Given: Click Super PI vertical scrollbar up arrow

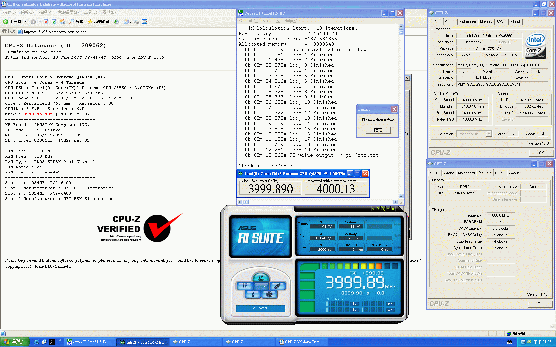Looking at the screenshot, I should coord(401,27).
